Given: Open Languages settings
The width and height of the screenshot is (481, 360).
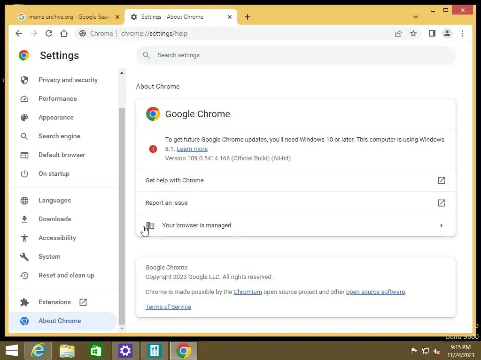Looking at the screenshot, I should [63, 200].
